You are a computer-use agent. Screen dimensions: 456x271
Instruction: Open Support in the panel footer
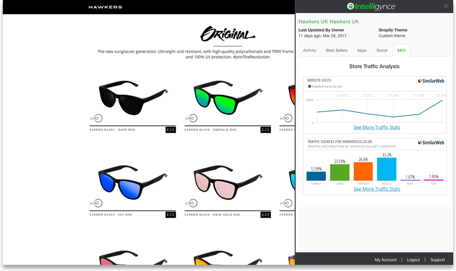point(437,260)
